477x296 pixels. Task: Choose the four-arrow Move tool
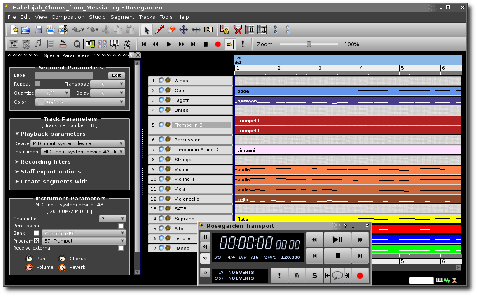(184, 30)
